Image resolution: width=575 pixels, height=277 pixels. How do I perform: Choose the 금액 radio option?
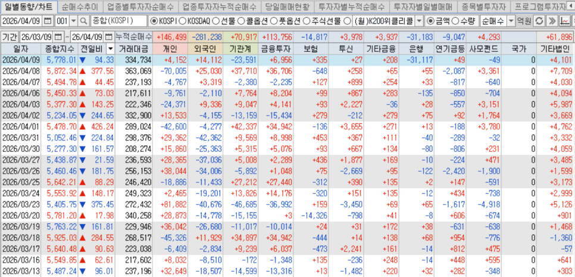pyautogui.click(x=431, y=21)
